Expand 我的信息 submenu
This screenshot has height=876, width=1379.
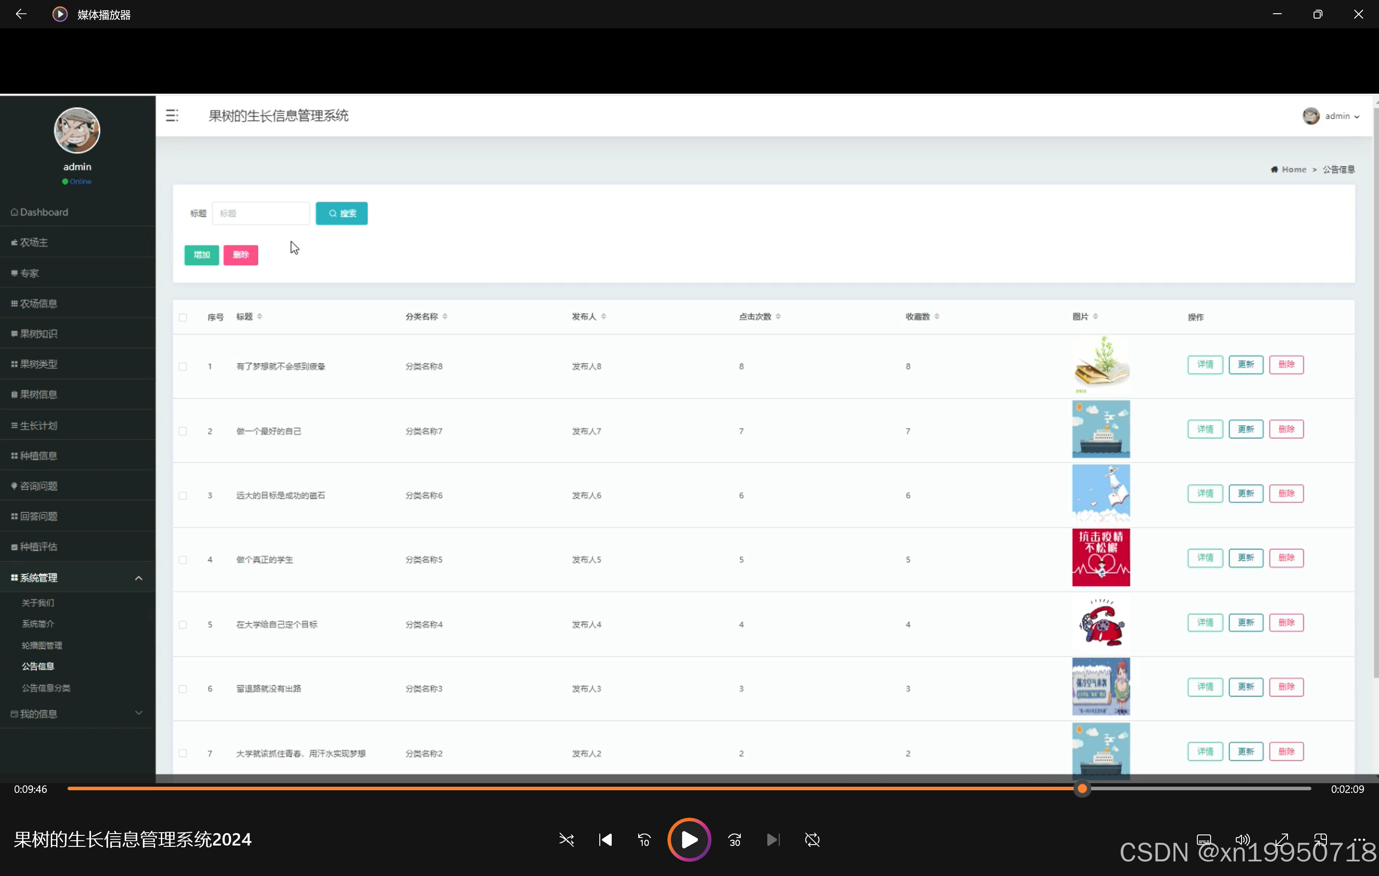pos(77,714)
